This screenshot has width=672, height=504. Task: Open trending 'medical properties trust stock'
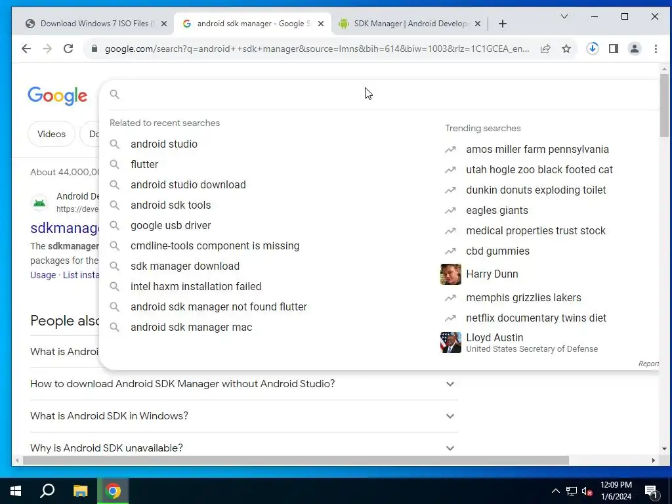535,230
